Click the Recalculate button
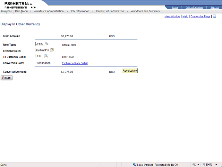Image resolution: width=222 pixels, height=167 pixels. pos(130,71)
